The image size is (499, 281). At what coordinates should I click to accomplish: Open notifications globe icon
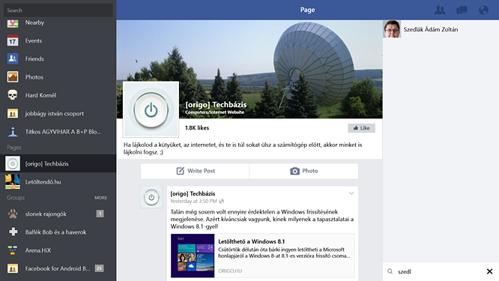pos(483,10)
